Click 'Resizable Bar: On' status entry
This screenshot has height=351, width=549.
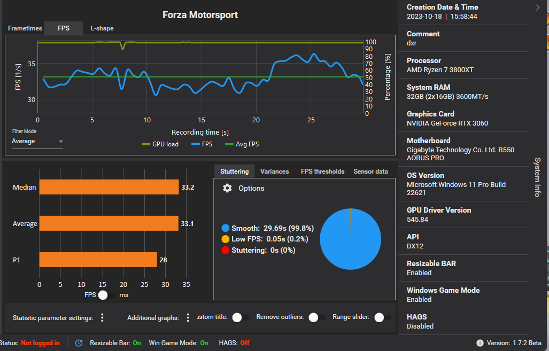[x=115, y=343]
